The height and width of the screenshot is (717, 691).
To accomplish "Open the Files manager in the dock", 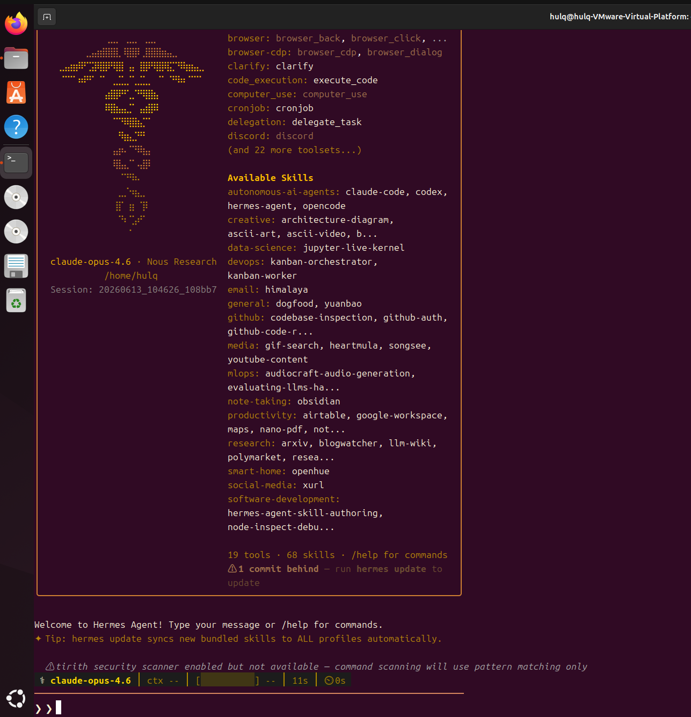I will point(16,58).
